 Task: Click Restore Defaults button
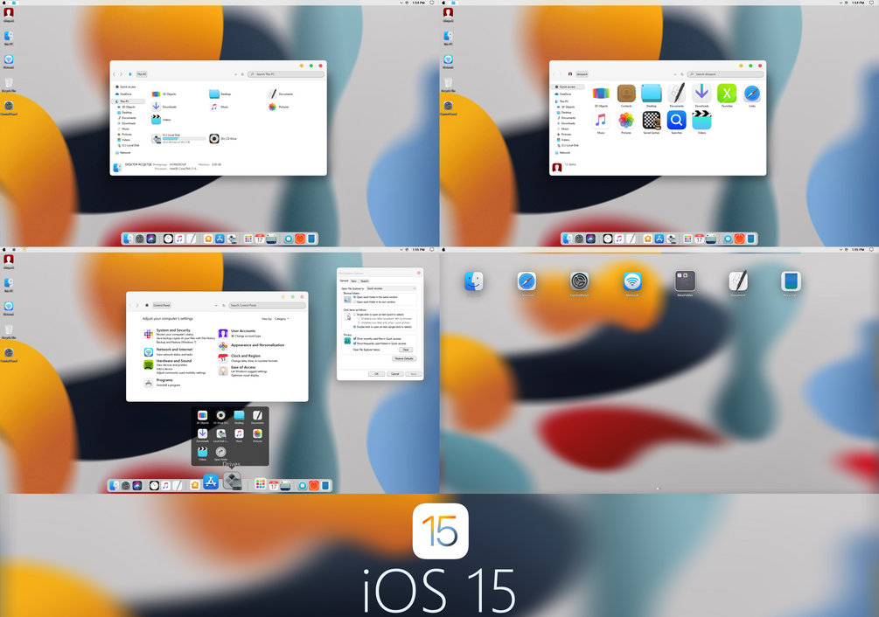click(403, 358)
